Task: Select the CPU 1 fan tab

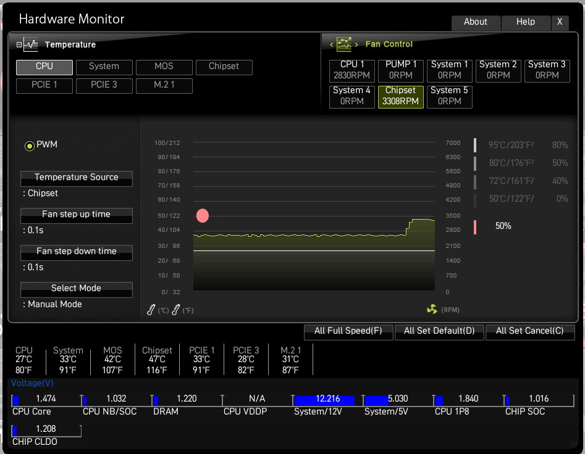Action: pos(352,70)
